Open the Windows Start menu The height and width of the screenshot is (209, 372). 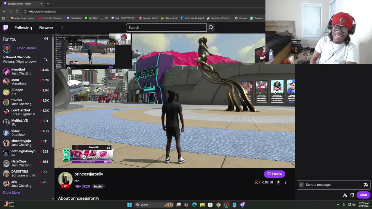coord(129,205)
